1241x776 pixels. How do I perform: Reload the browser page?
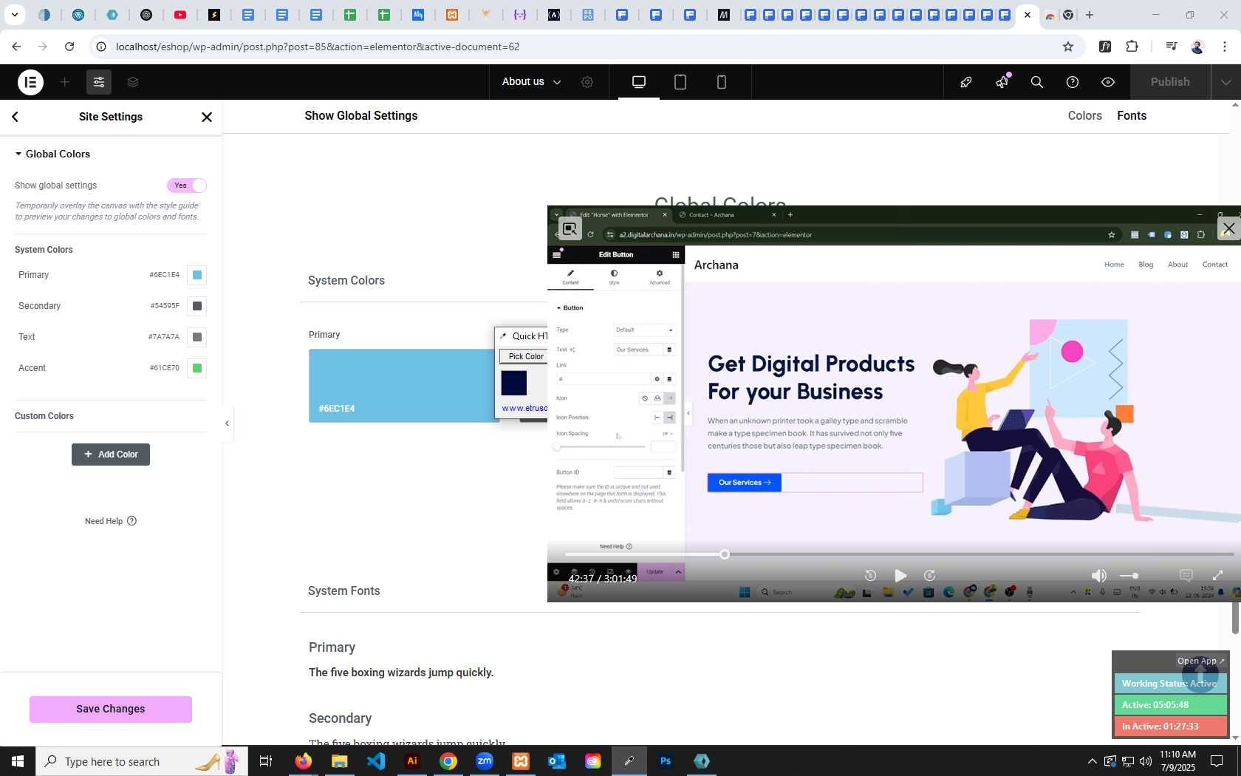click(x=69, y=47)
